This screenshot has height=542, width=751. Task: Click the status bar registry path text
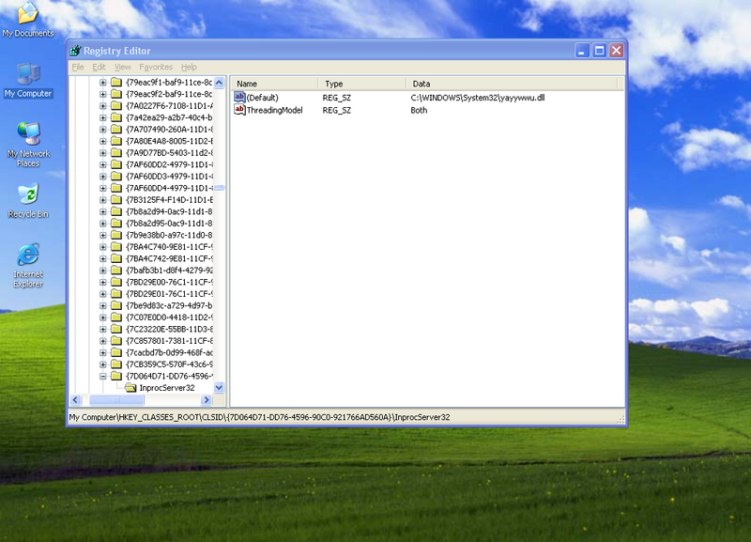(260, 417)
